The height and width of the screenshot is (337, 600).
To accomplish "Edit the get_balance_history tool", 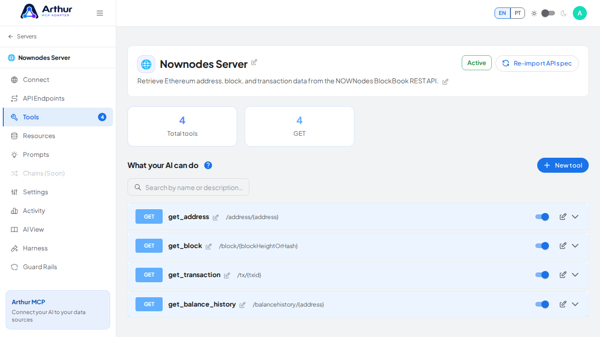I will tap(563, 304).
